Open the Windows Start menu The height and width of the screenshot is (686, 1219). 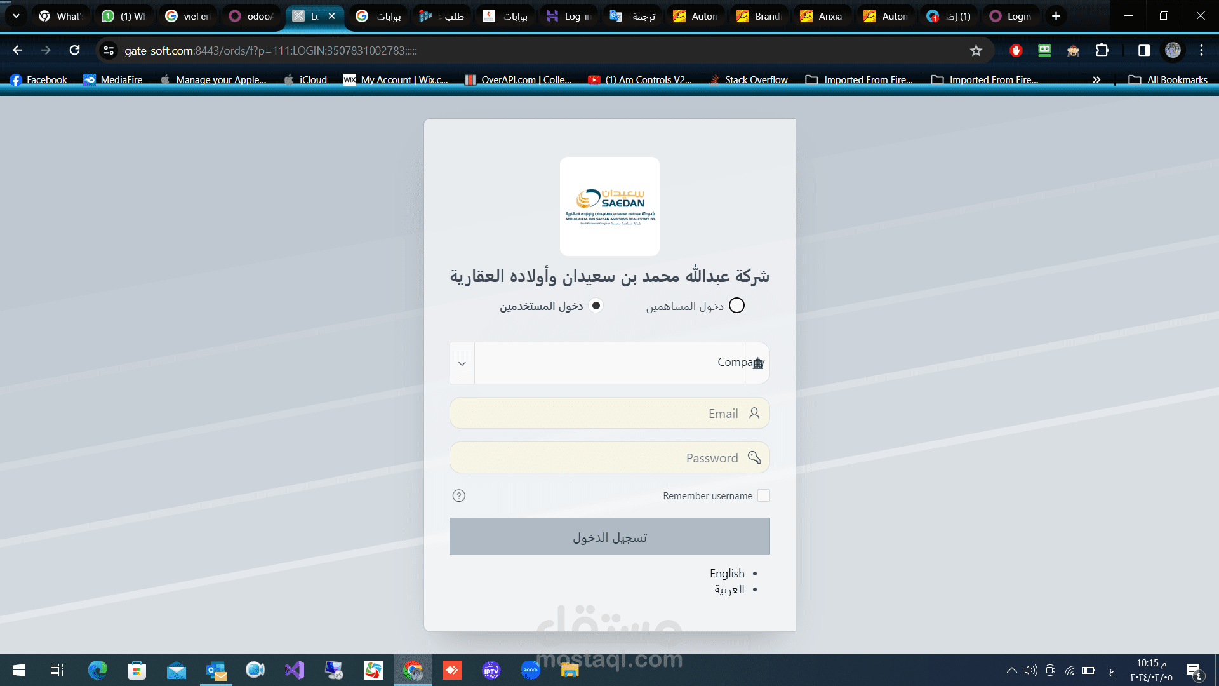[x=19, y=670]
